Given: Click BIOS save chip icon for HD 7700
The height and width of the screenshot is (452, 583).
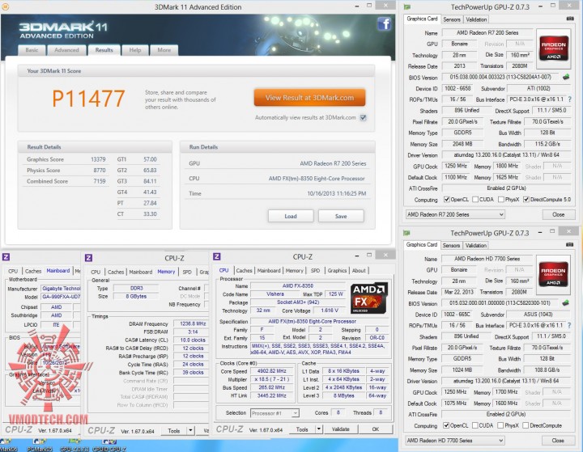Looking at the screenshot, I should click(x=566, y=303).
